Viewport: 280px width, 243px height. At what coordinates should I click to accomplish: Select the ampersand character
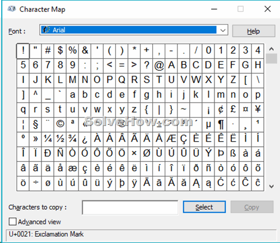(85, 51)
